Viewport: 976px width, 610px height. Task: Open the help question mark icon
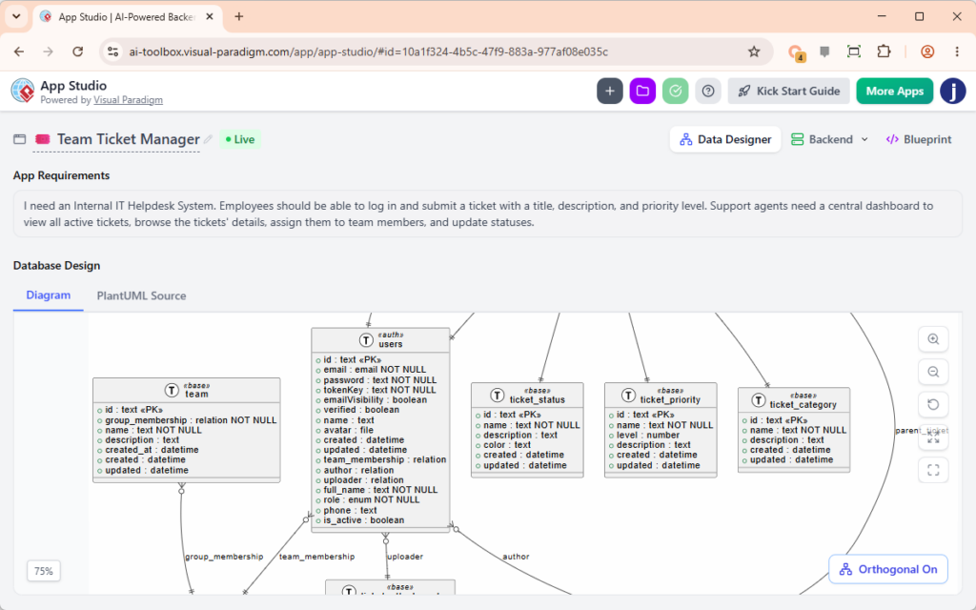(x=708, y=91)
